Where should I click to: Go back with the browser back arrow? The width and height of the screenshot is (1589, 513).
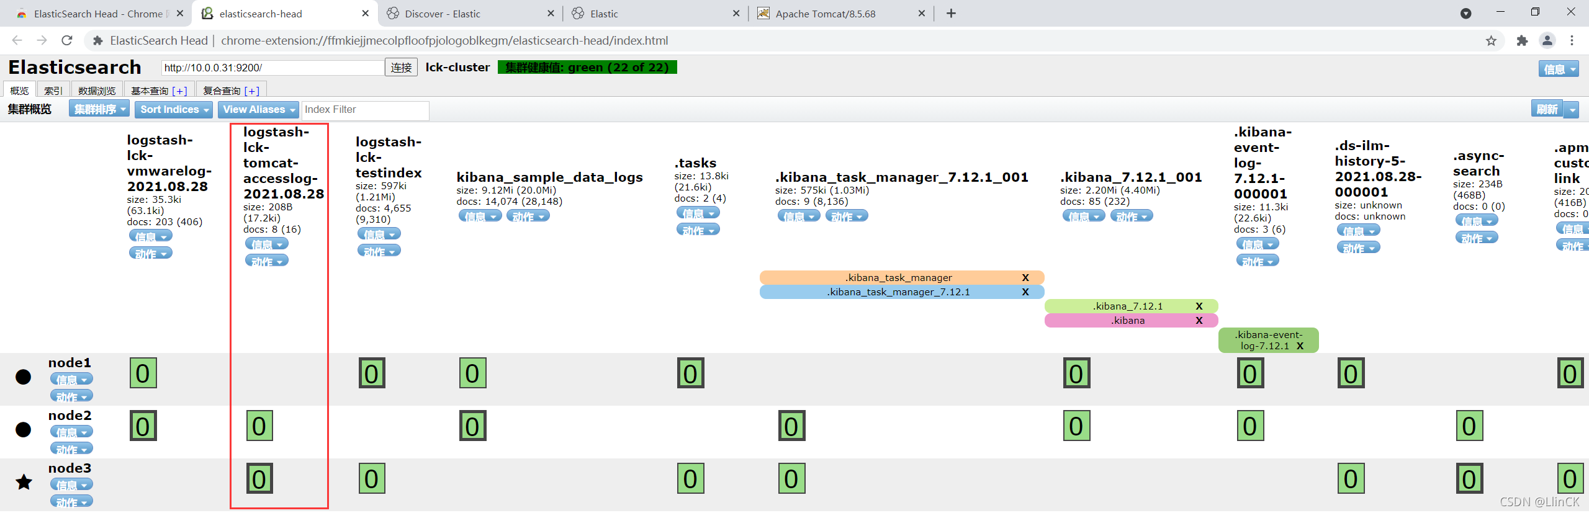pyautogui.click(x=17, y=40)
